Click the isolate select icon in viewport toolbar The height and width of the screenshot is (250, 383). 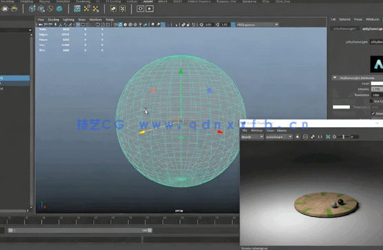(176, 25)
